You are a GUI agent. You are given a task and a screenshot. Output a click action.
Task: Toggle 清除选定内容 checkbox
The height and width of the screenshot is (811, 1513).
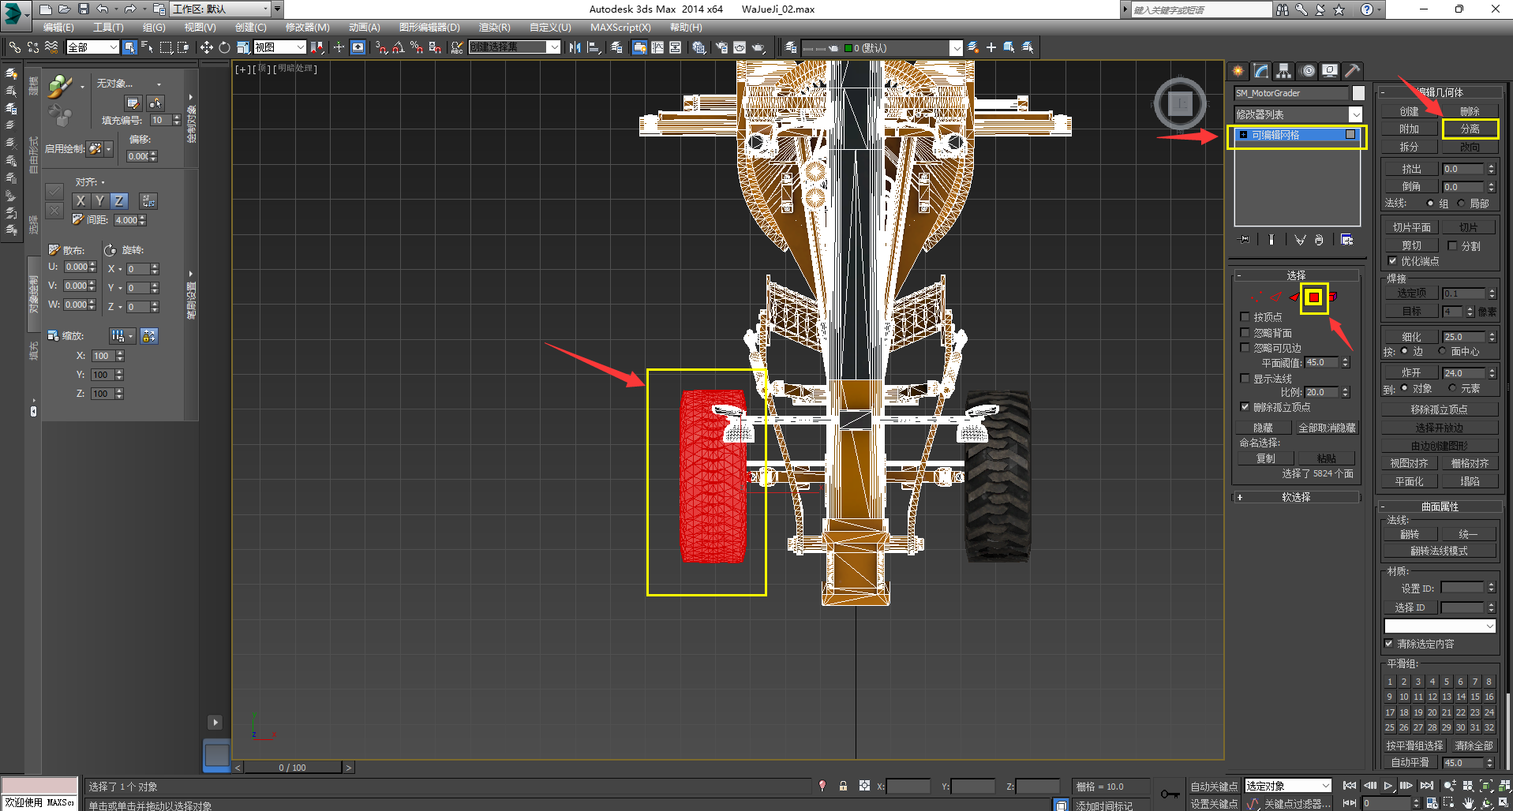click(x=1389, y=644)
